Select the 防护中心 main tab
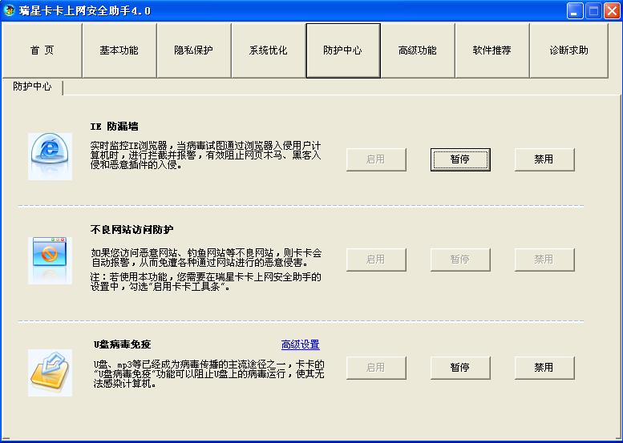This screenshot has width=623, height=443. tap(343, 50)
